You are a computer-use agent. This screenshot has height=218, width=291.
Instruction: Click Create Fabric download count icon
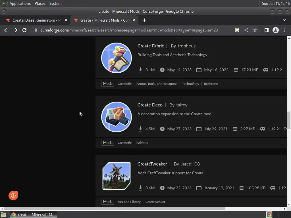click(x=140, y=70)
